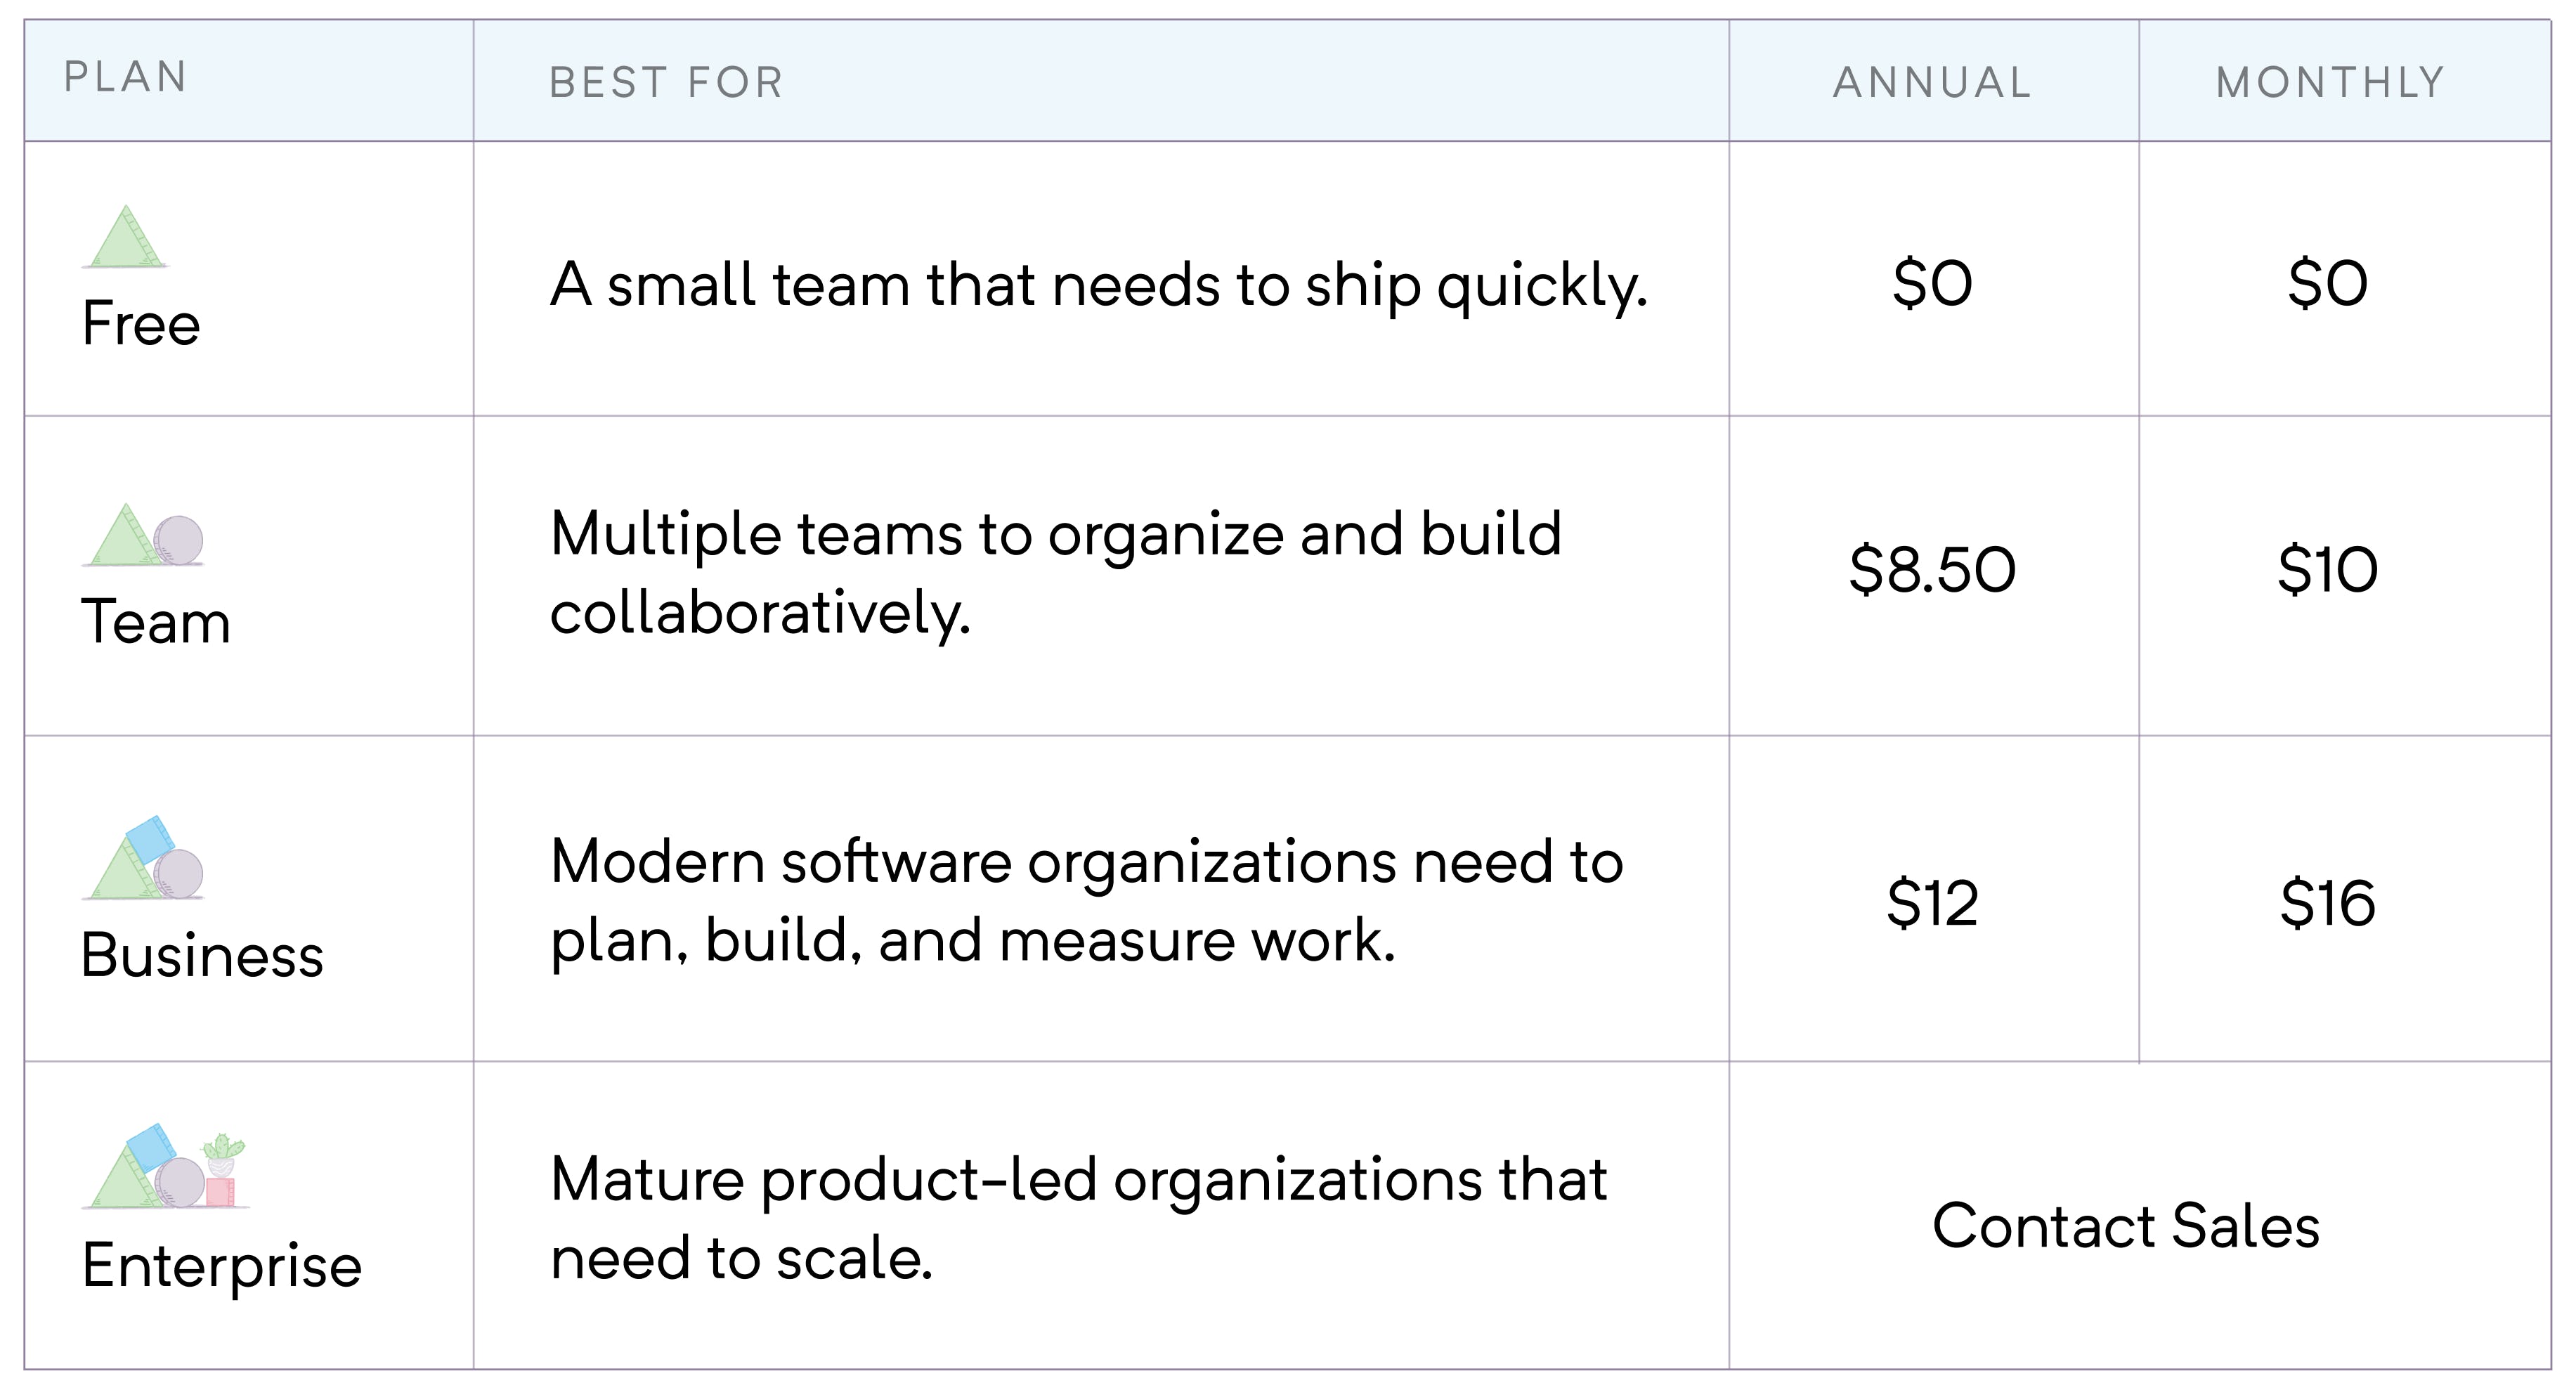Choose the $12 annual Business price
2576x1390 pixels.
click(x=1932, y=903)
